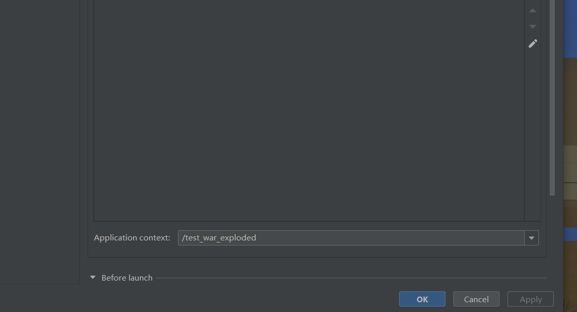The height and width of the screenshot is (312, 577).
Task: Dismiss the dialog with Cancel
Action: [x=476, y=299]
